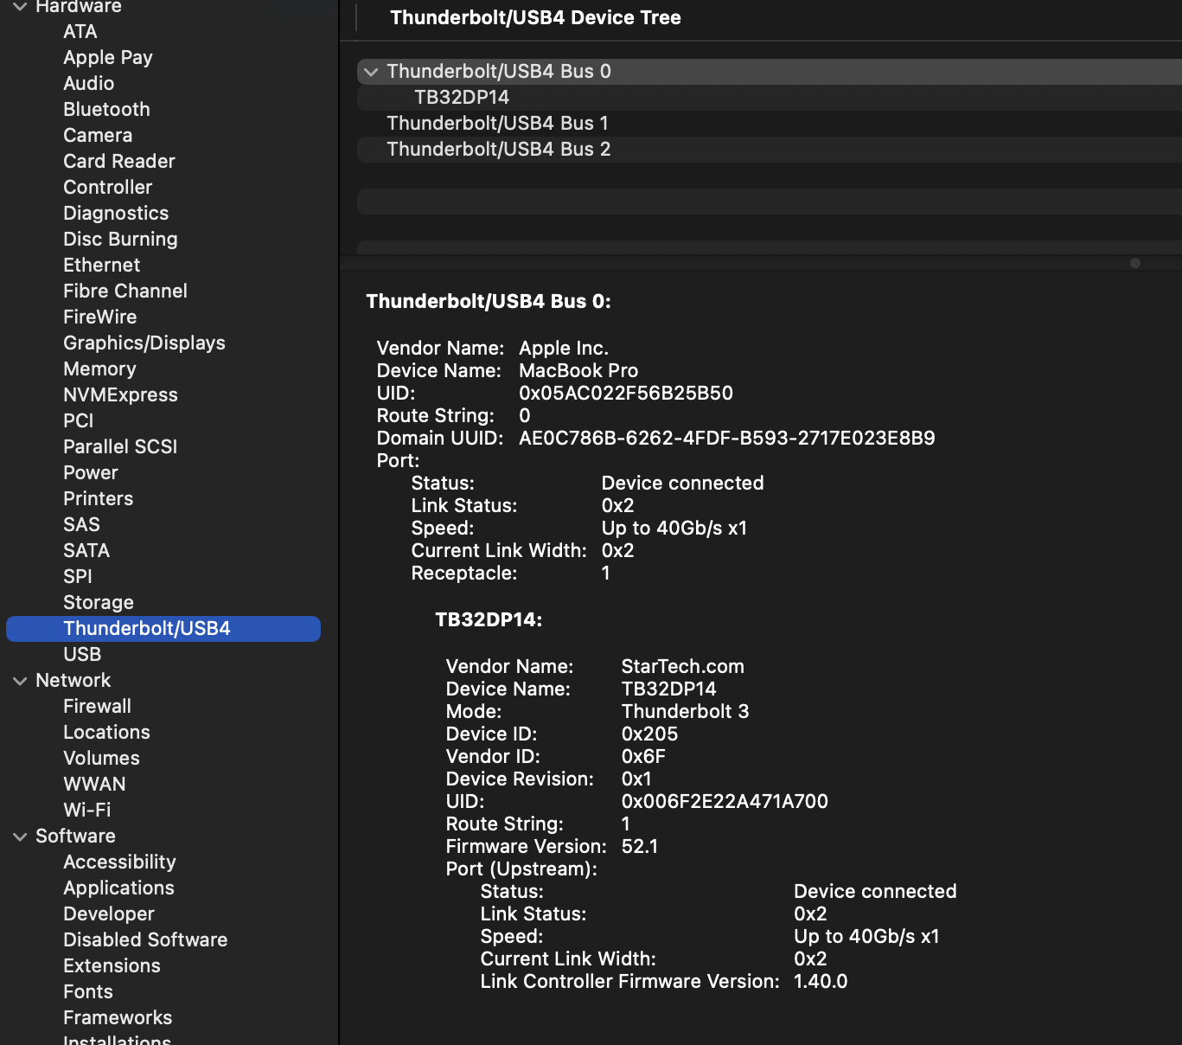Click the TB32DP14: section heading in details
The width and height of the screenshot is (1182, 1045).
pos(489,620)
